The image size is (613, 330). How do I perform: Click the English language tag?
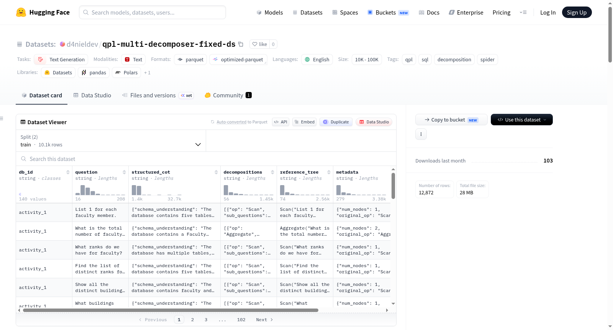coord(317,59)
